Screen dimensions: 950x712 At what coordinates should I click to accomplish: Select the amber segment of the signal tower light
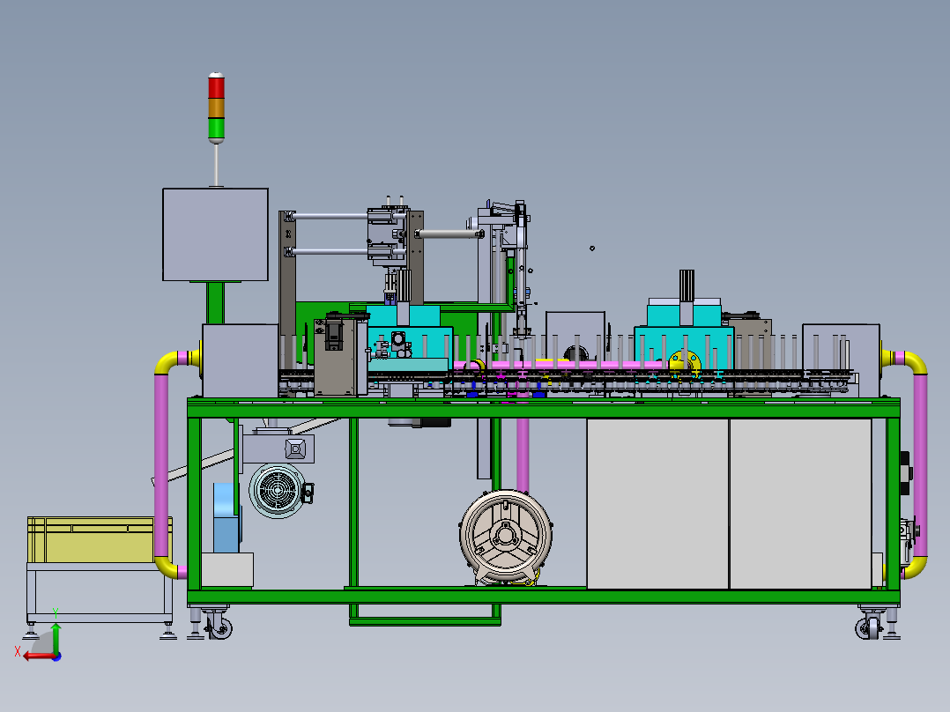216,108
